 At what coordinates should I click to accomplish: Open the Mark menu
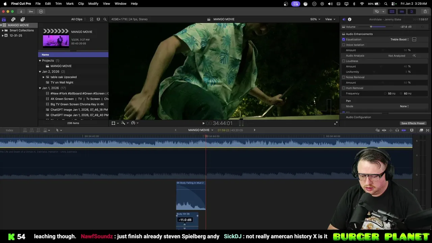[x=70, y=4]
